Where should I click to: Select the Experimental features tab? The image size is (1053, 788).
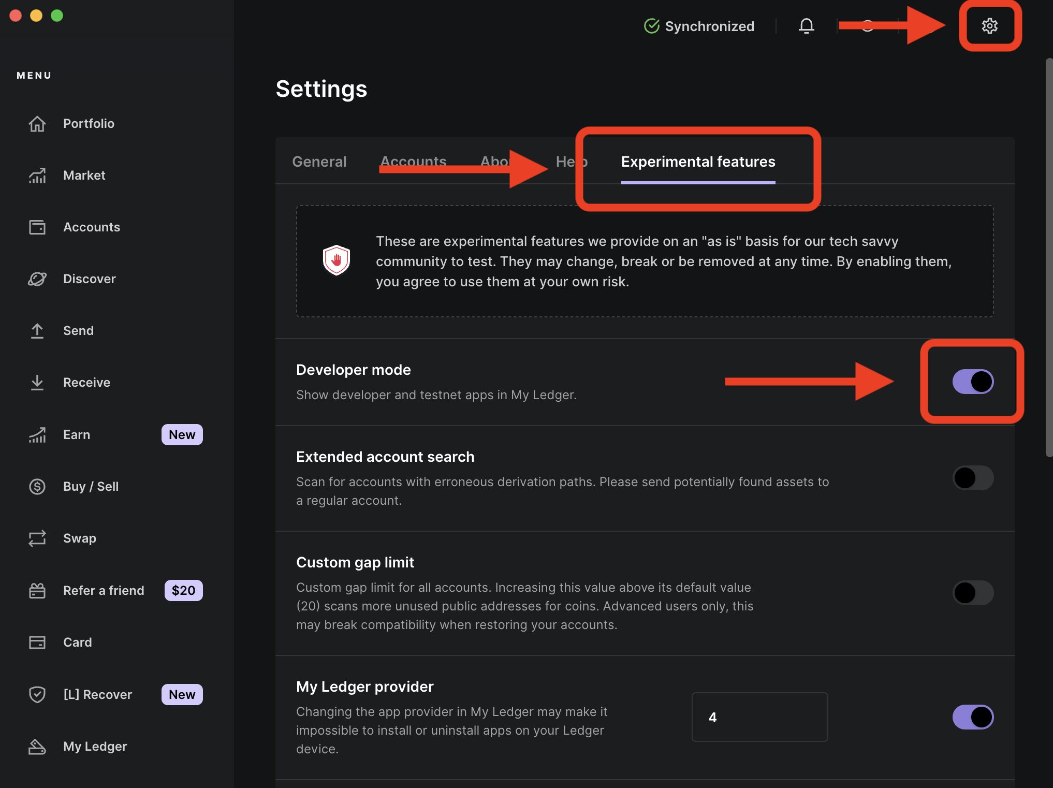pyautogui.click(x=698, y=162)
